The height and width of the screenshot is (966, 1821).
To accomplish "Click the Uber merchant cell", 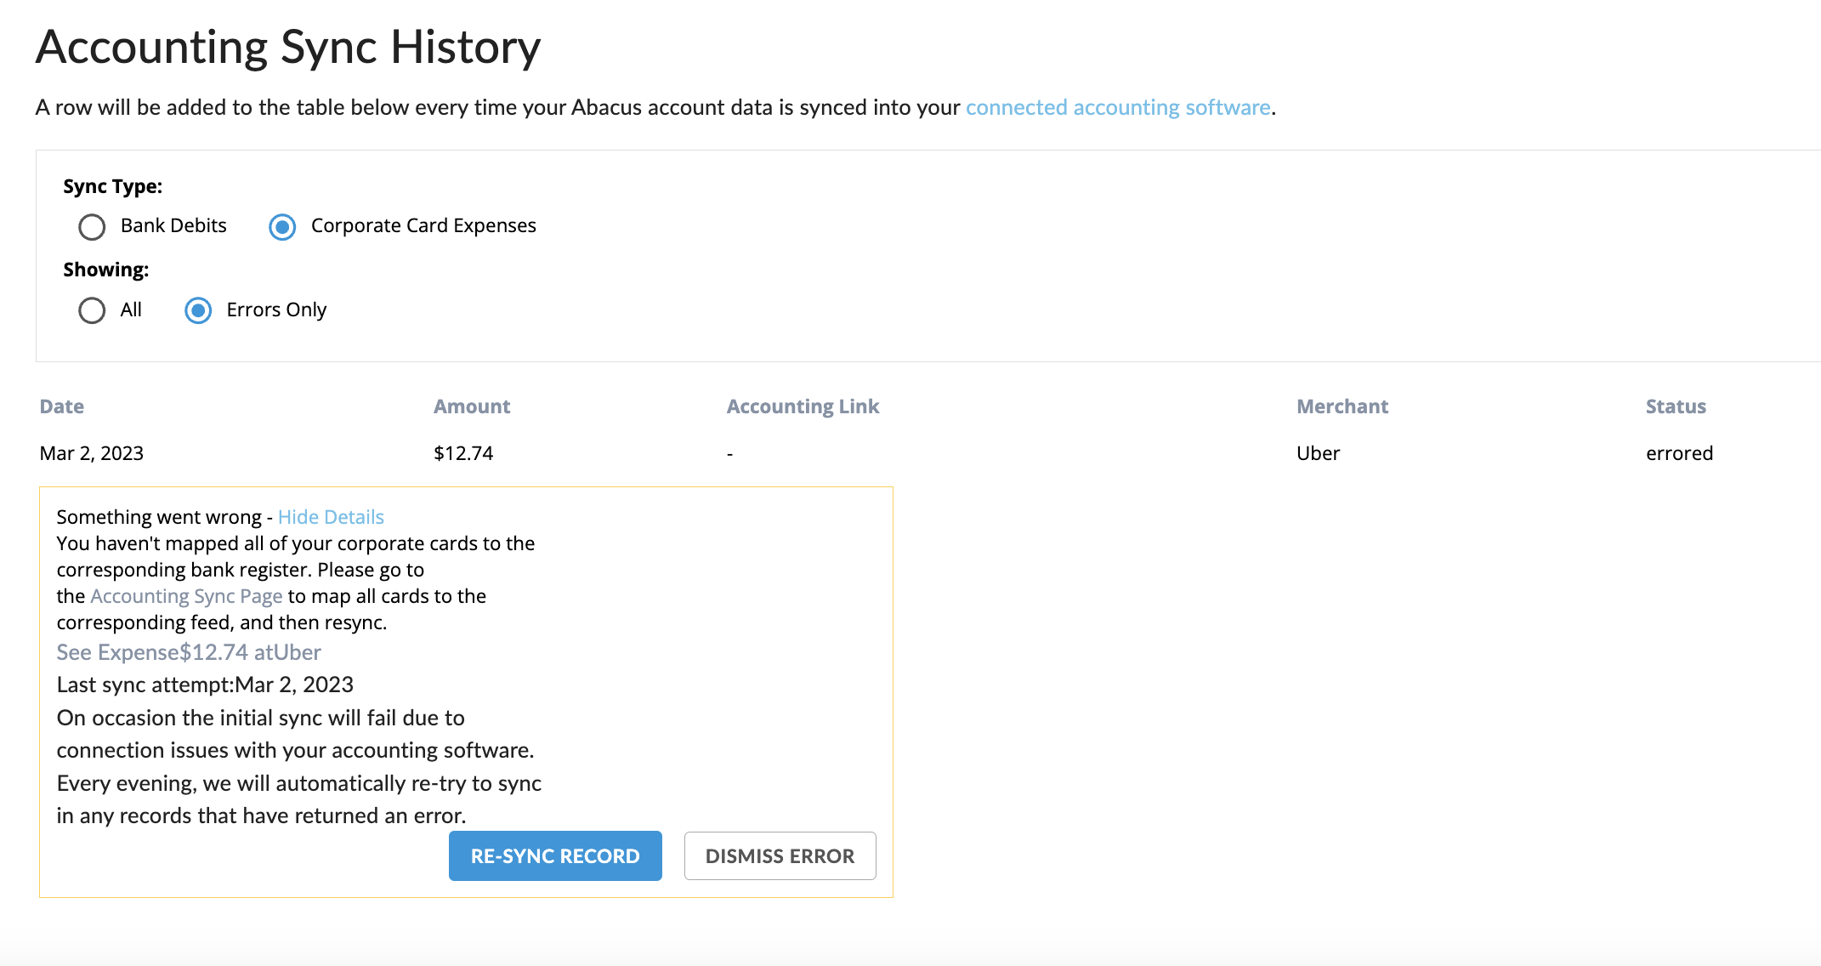I will pos(1318,453).
